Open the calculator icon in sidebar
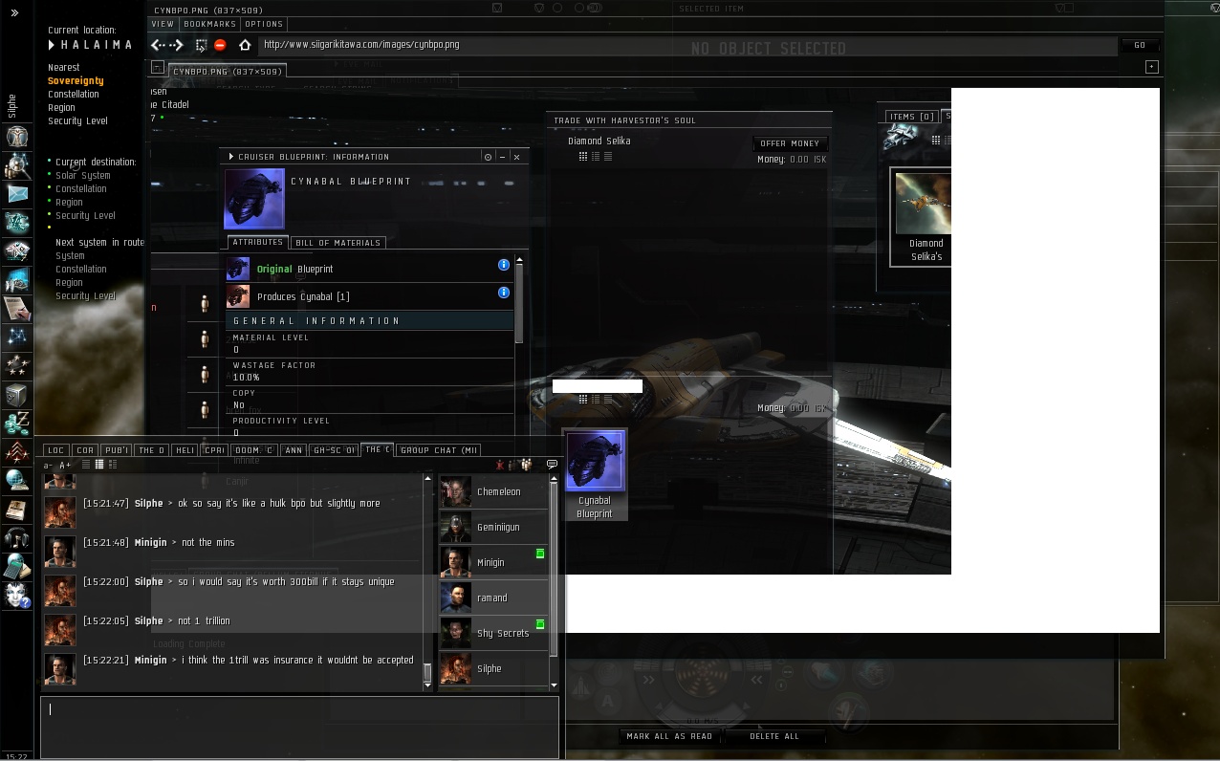The height and width of the screenshot is (761, 1220). click(16, 566)
